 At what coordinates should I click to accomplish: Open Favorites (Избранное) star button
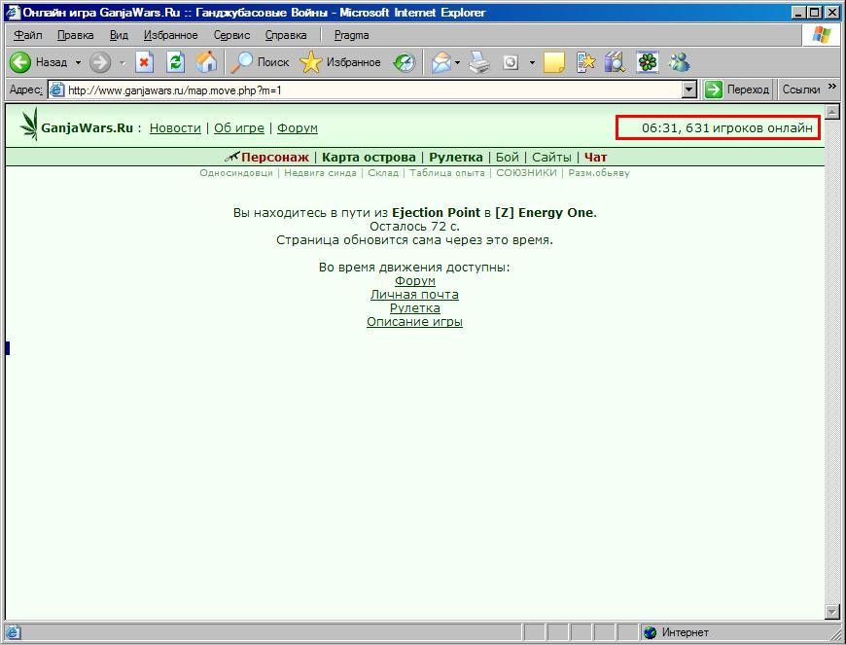[x=340, y=62]
